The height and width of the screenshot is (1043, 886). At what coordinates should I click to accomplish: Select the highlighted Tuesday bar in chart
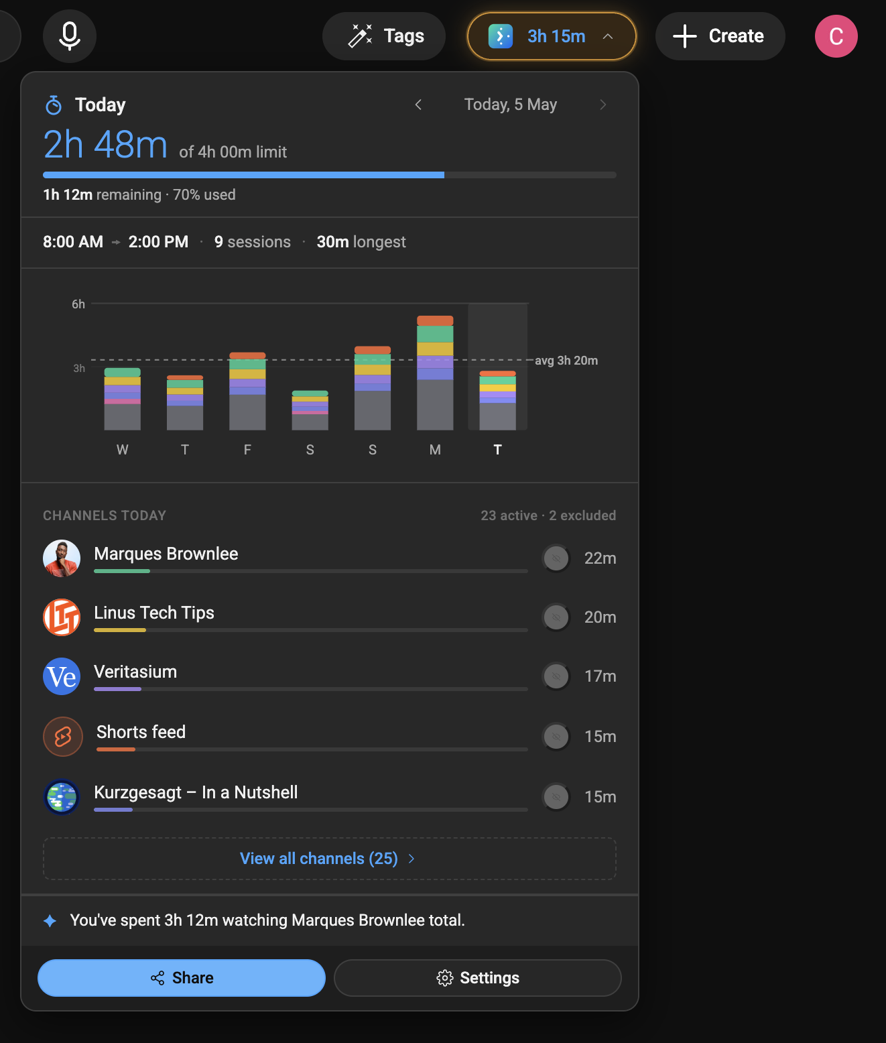[498, 401]
